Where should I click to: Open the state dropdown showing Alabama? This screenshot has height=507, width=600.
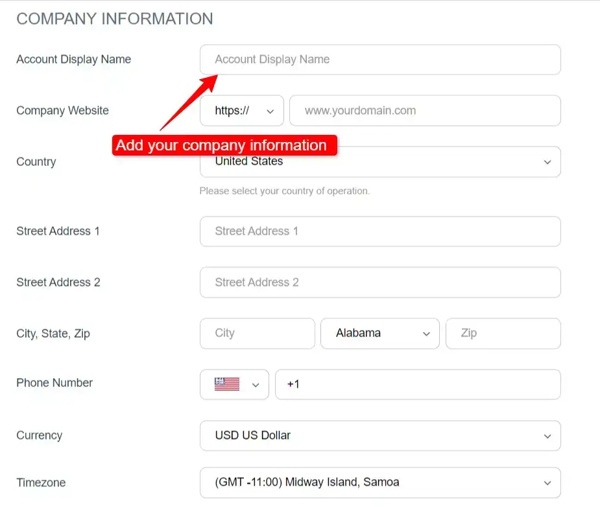pos(379,333)
